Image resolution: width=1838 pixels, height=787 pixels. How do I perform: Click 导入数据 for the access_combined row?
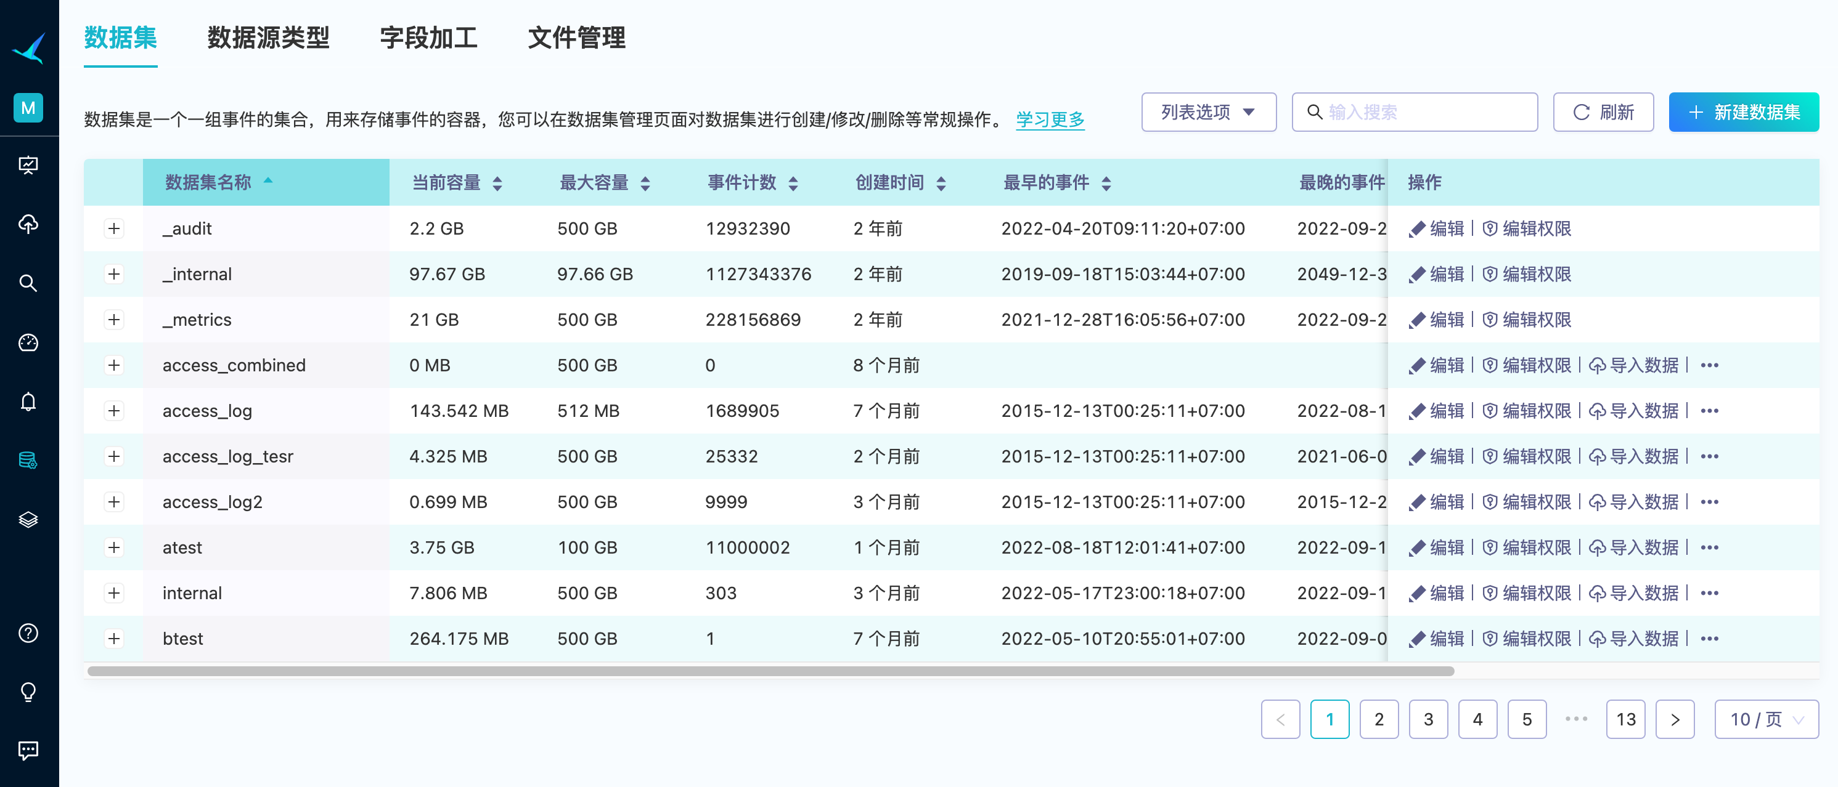1634,365
